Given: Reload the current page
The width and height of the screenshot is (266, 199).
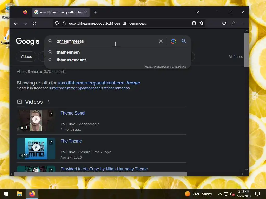Looking at the screenshot, I should click(35, 23).
